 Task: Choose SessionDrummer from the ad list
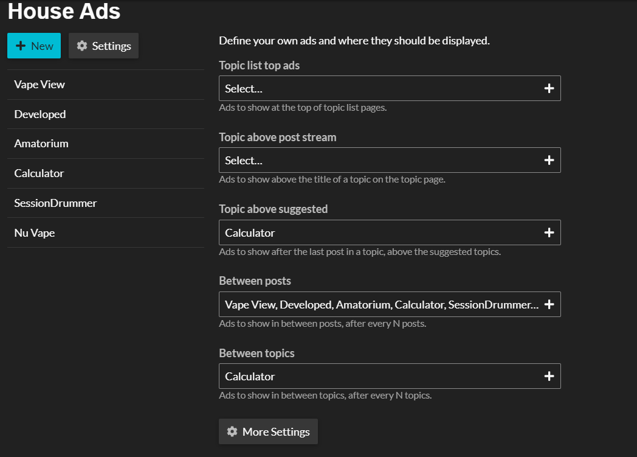(106, 203)
